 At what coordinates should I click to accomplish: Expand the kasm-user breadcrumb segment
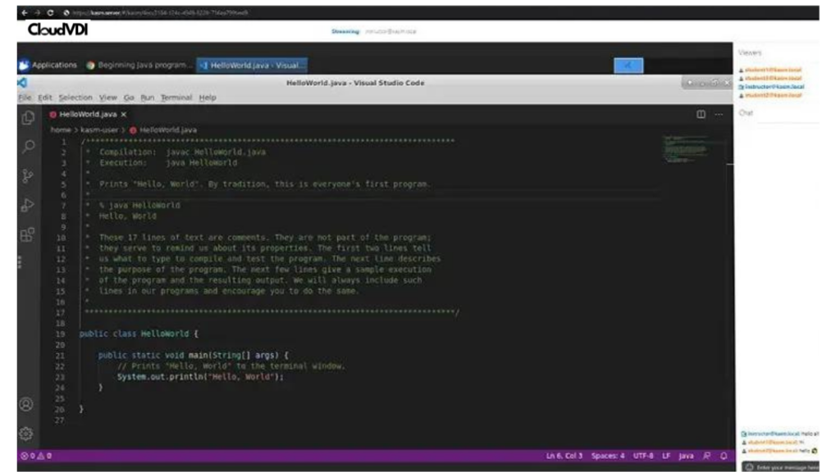99,130
